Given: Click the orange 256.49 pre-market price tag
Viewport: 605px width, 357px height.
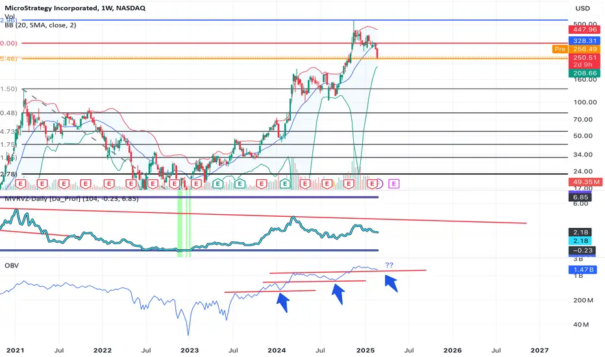Looking at the screenshot, I should point(584,49).
